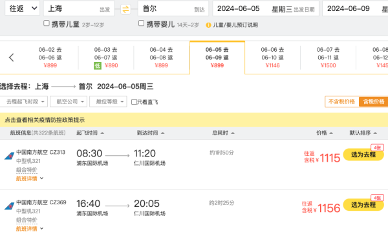This screenshot has height=236, width=388.
Task: Sort by price arrow
Action: [331, 133]
